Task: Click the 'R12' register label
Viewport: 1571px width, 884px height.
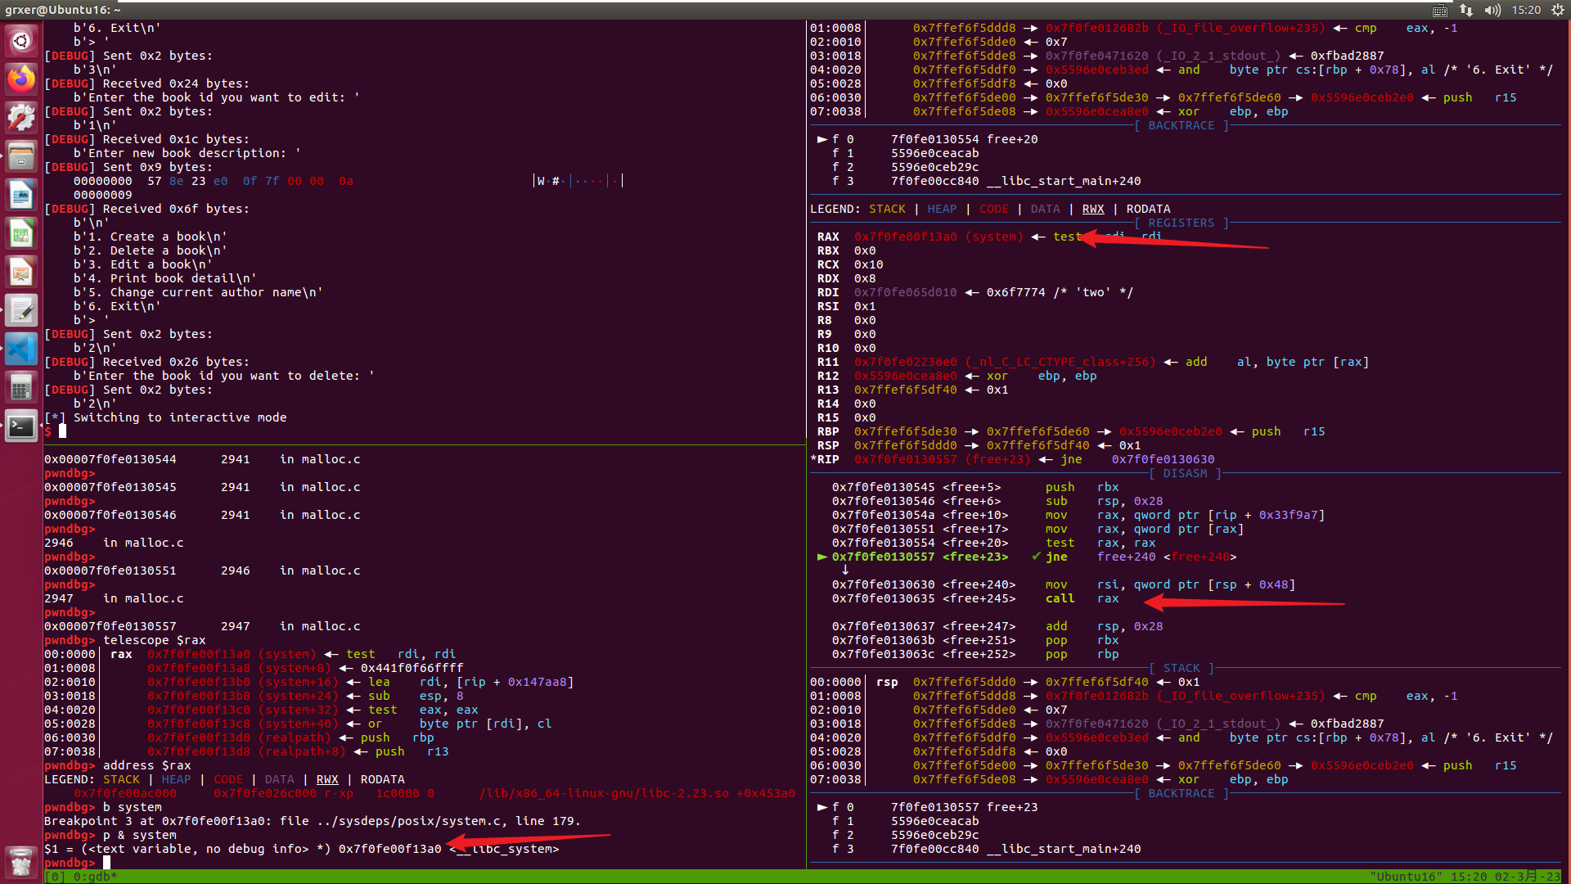Action: 828,376
